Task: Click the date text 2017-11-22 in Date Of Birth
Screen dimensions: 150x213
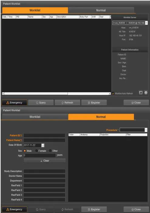Action: click(x=29, y=145)
